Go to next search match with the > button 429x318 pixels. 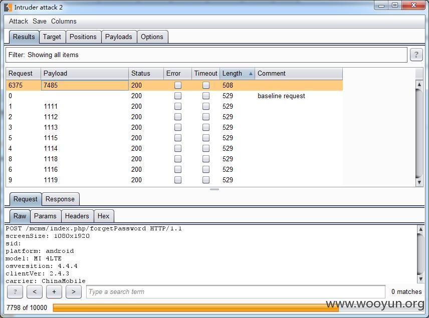point(74,292)
